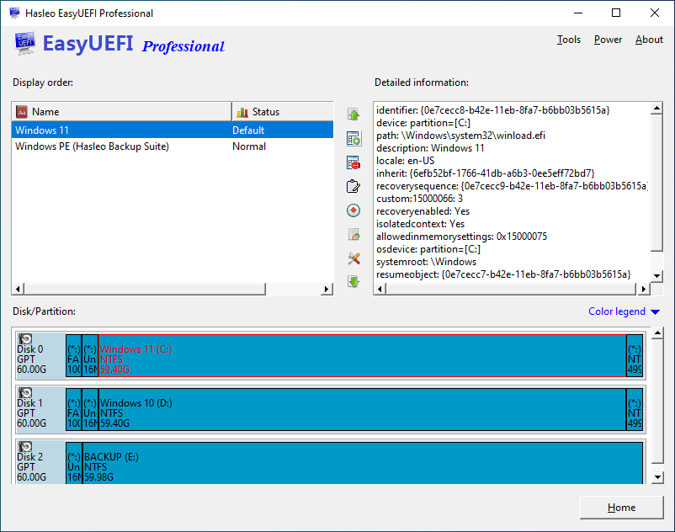Viewport: 675px width, 532px height.
Task: Click the 'systemroot: \Windows' line
Action: click(426, 262)
